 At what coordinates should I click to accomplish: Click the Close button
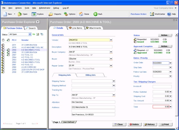(119, 124)
